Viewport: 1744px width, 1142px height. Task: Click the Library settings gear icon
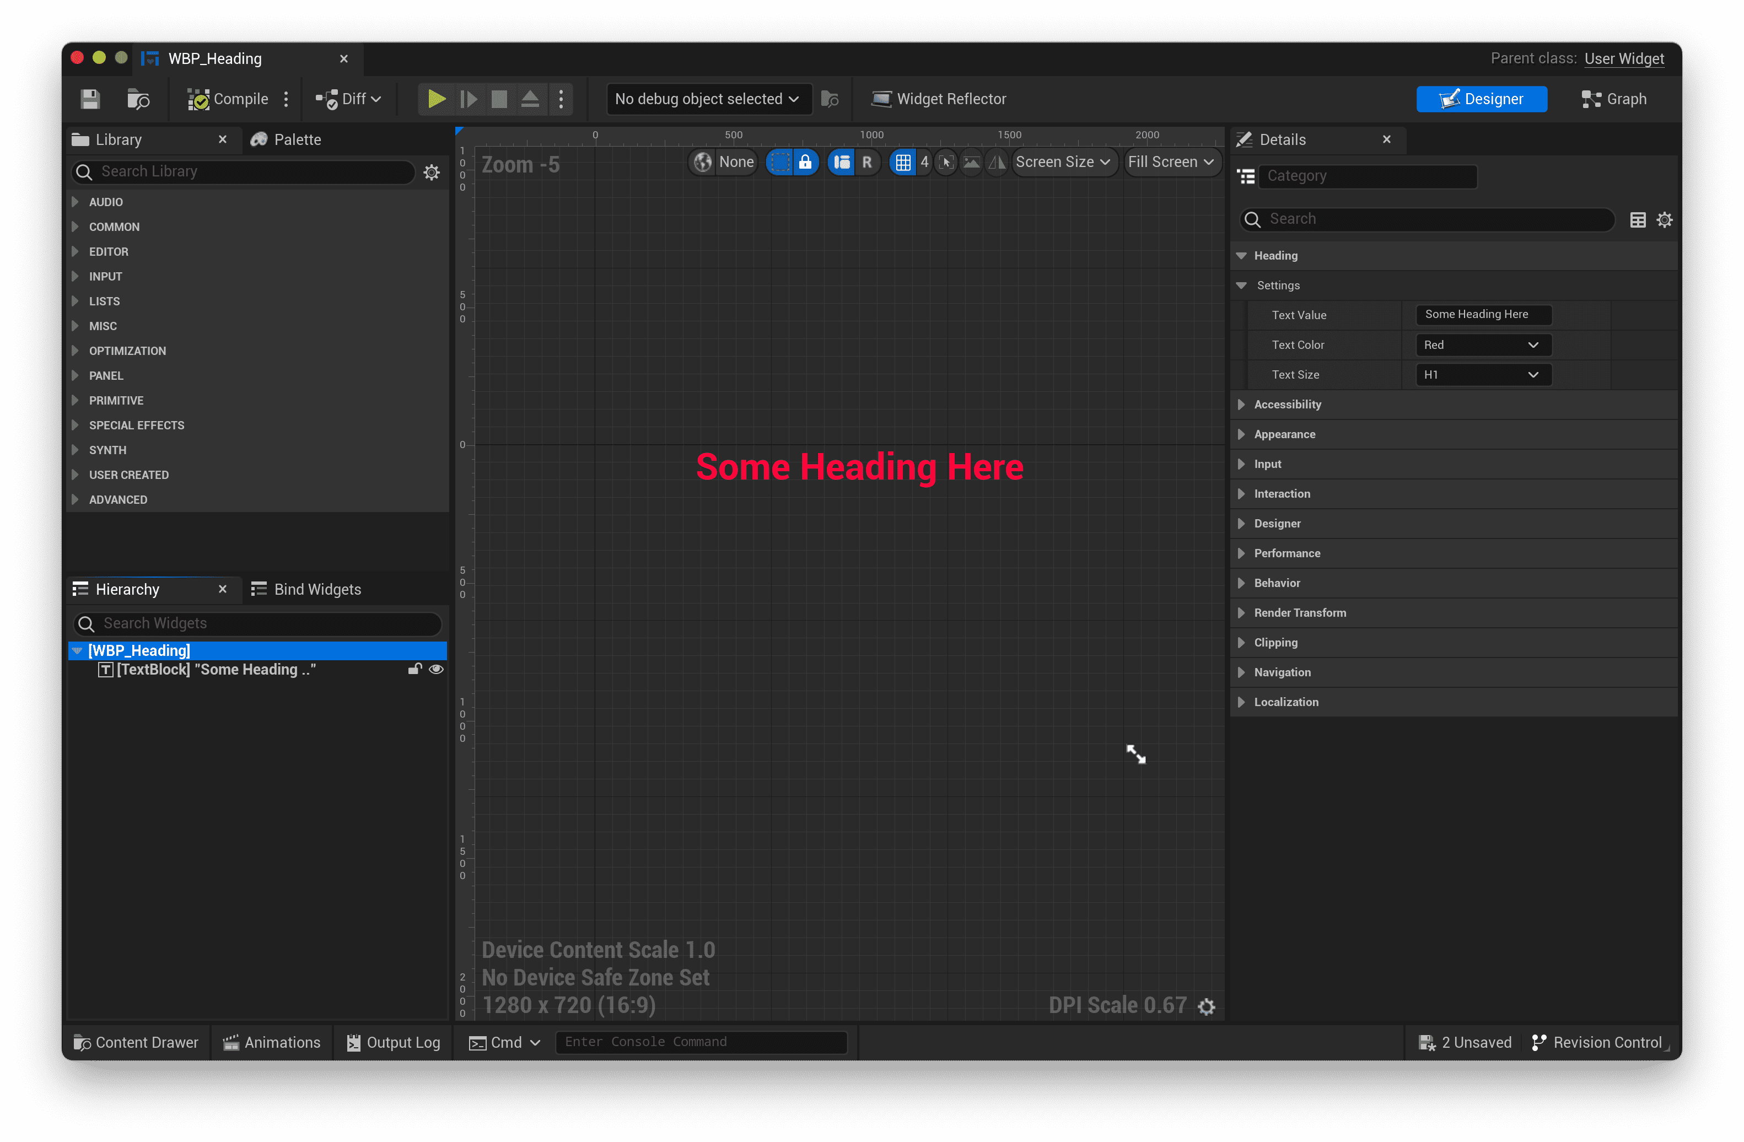(x=432, y=172)
